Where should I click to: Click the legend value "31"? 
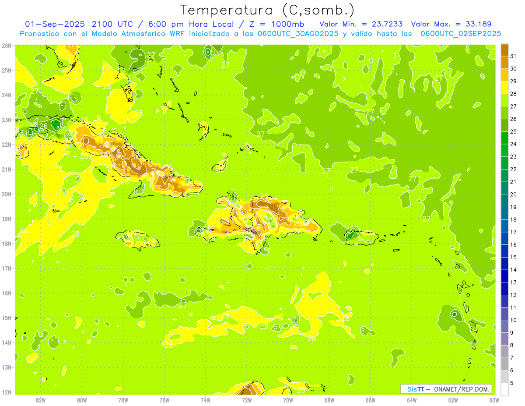514,56
